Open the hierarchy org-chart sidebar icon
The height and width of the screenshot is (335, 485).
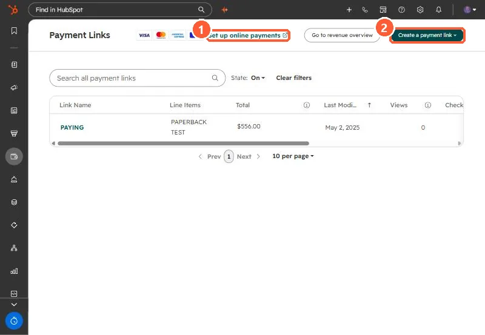point(14,248)
